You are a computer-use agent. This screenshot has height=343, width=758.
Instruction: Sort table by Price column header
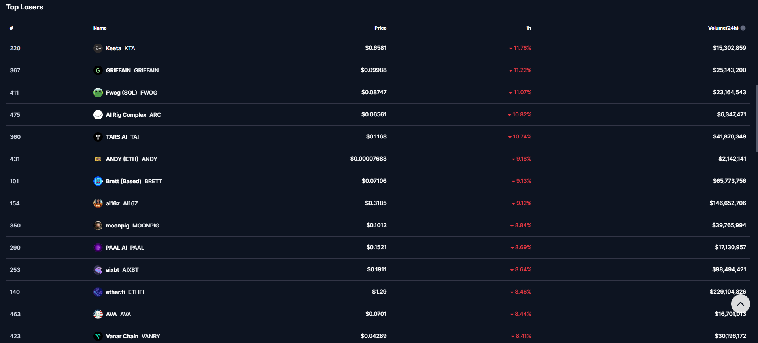[x=380, y=28]
